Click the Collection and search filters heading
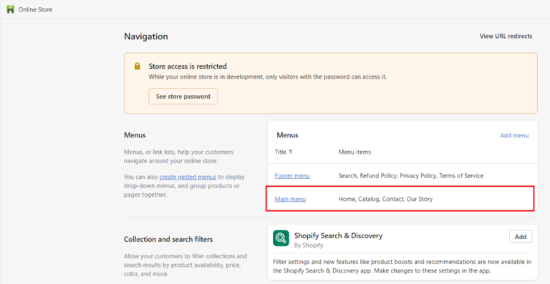The height and width of the screenshot is (284, 550). click(x=168, y=240)
